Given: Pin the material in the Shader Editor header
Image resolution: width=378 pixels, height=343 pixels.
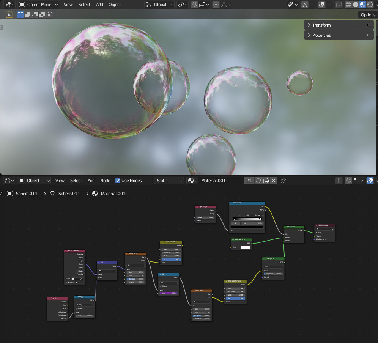Looking at the screenshot, I should [283, 181].
